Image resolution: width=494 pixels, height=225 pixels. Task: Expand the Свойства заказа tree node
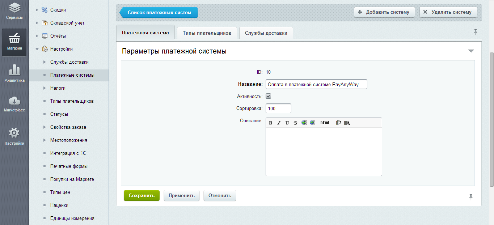[x=45, y=127]
